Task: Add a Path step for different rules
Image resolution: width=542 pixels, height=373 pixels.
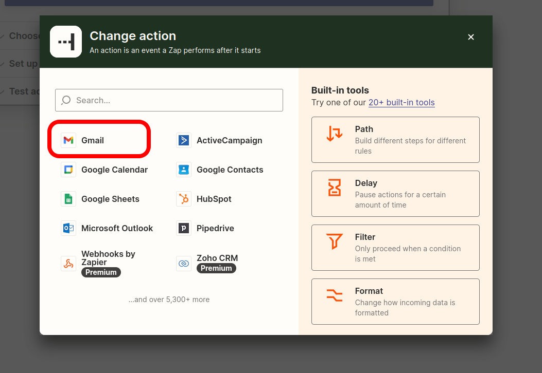Action: pos(395,139)
